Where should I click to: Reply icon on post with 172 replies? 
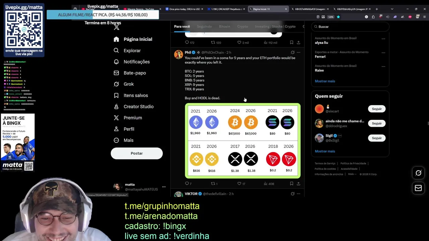[x=187, y=43]
